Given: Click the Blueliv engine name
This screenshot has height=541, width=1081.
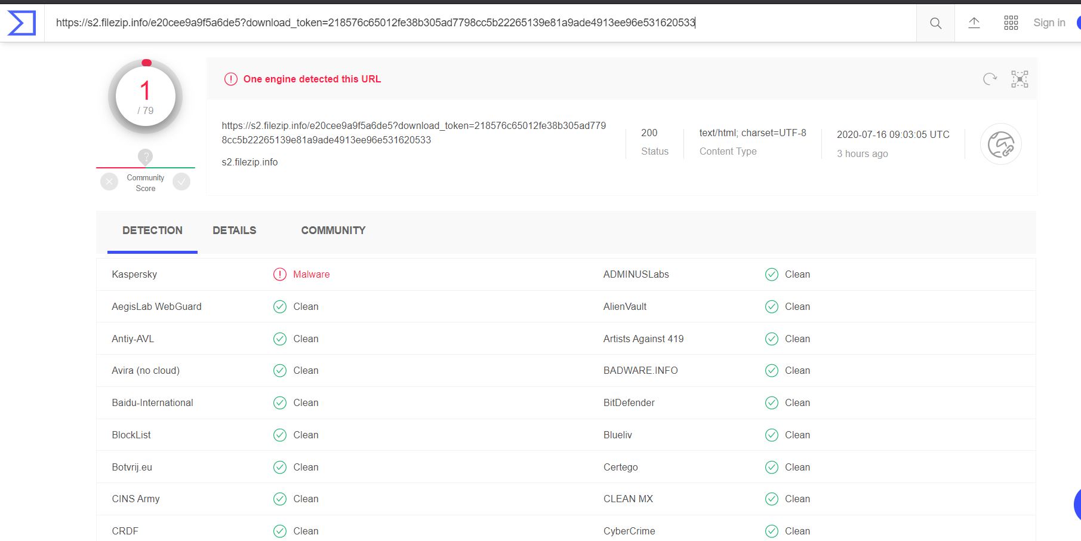Looking at the screenshot, I should [x=618, y=435].
